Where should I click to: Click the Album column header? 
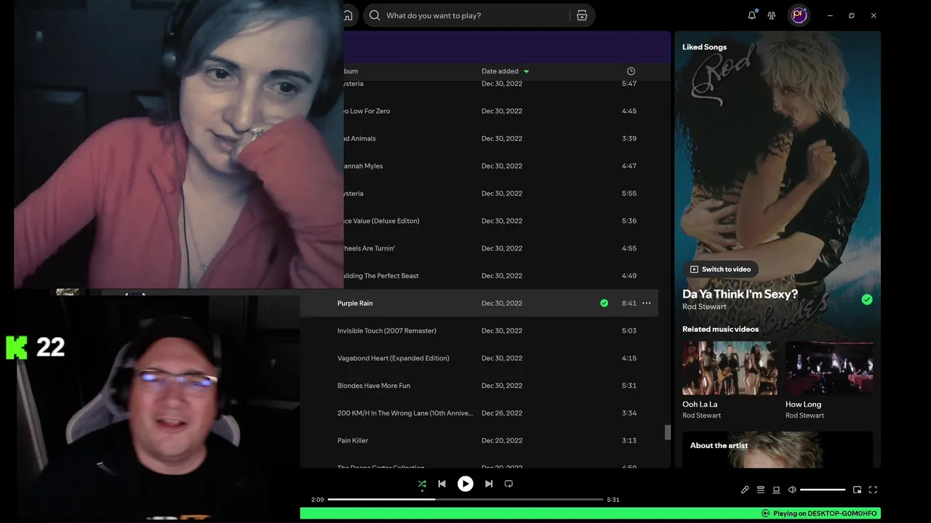[351, 71]
